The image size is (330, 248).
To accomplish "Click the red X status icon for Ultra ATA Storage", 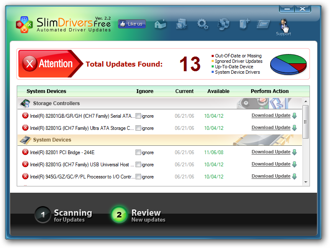I will click(x=25, y=128).
